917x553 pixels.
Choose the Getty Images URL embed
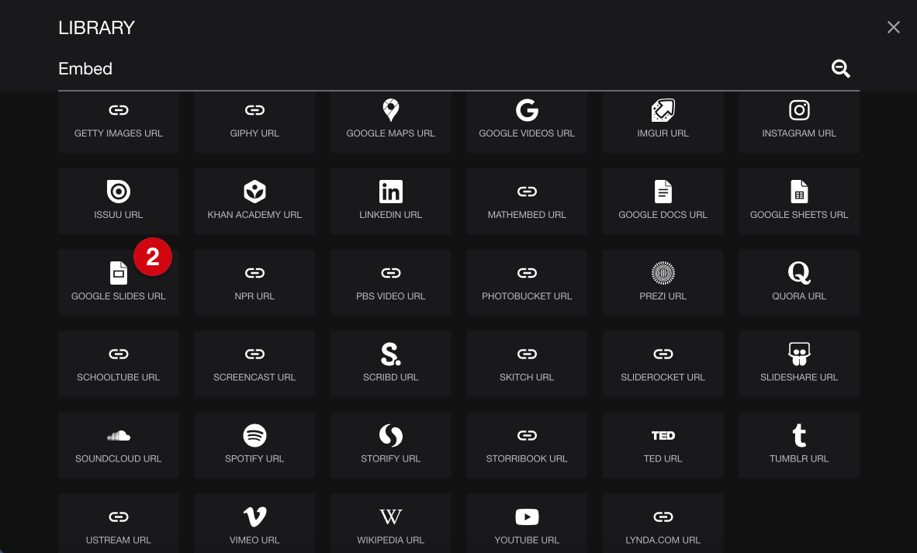click(118, 119)
